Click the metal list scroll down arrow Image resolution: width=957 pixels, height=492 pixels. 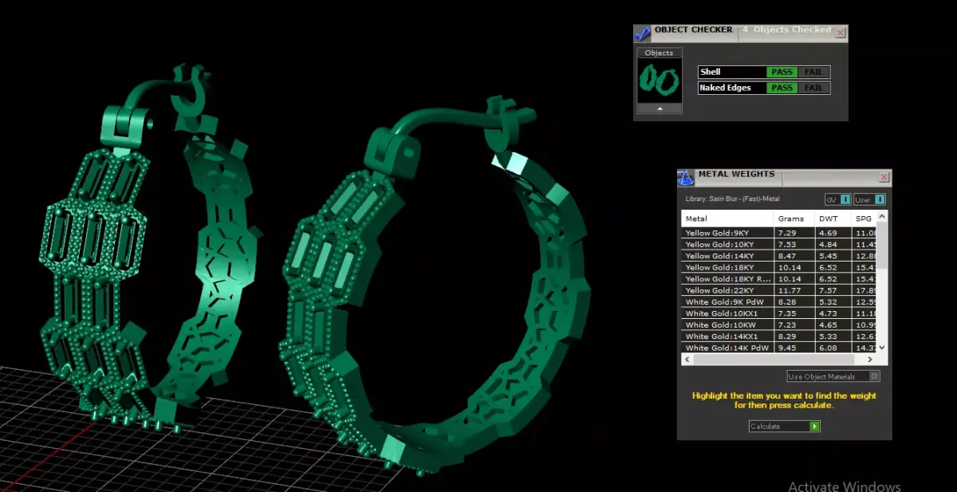(882, 349)
